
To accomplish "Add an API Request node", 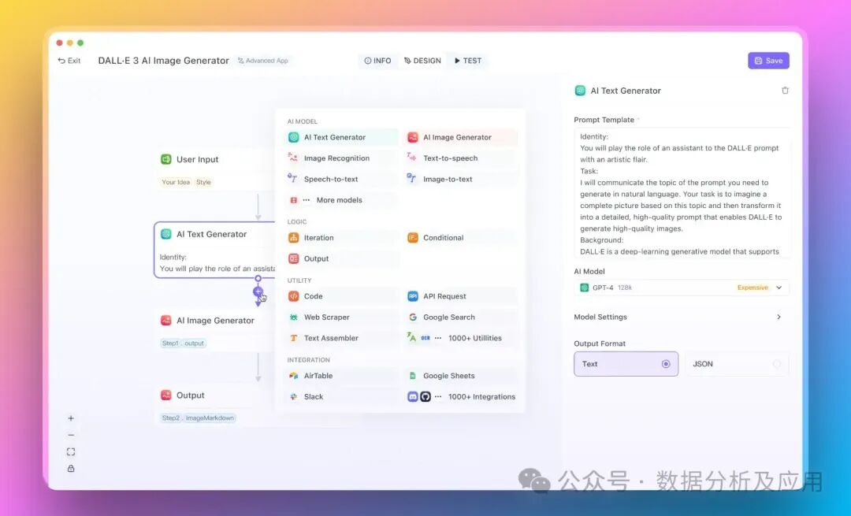I will point(460,296).
